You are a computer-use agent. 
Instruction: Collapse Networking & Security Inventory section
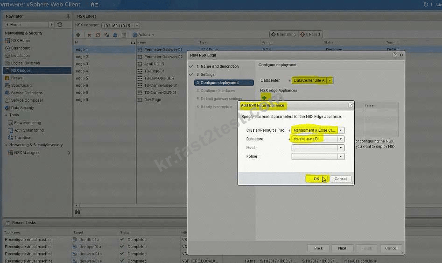[x=6, y=145]
